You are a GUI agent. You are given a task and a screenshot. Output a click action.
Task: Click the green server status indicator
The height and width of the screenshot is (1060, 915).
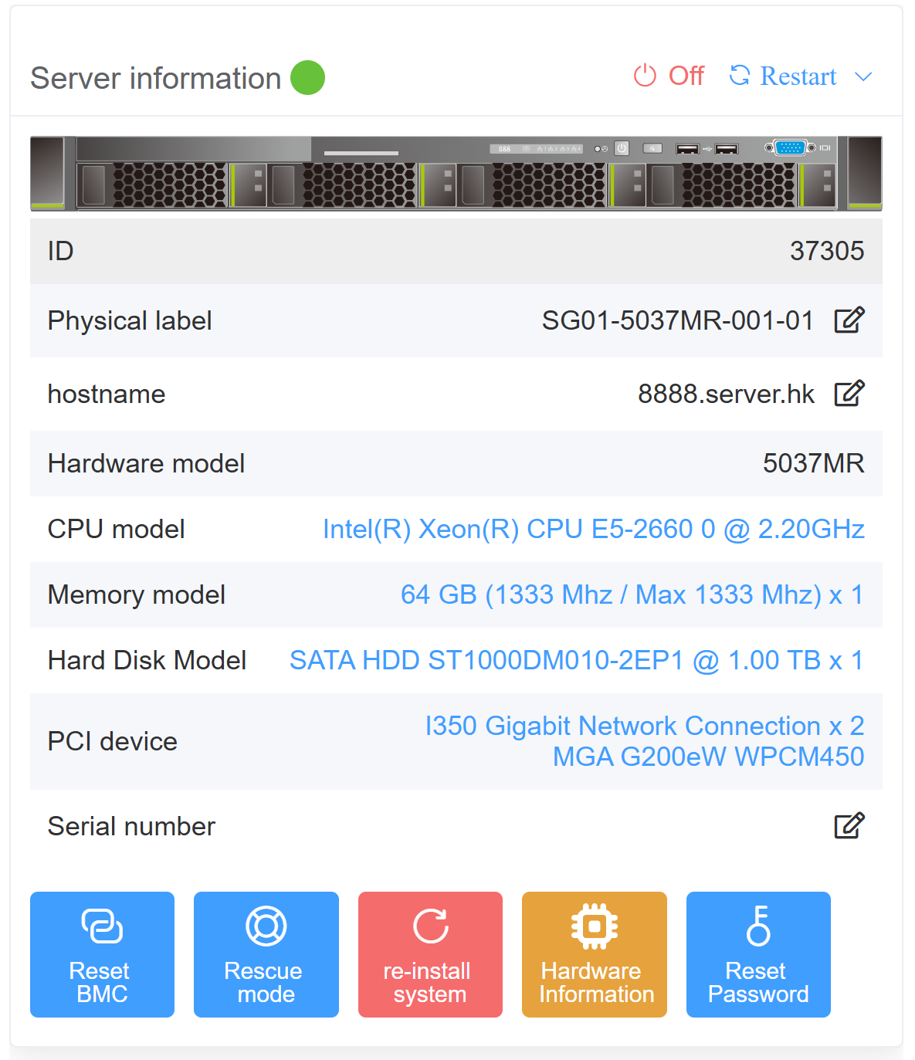(307, 78)
